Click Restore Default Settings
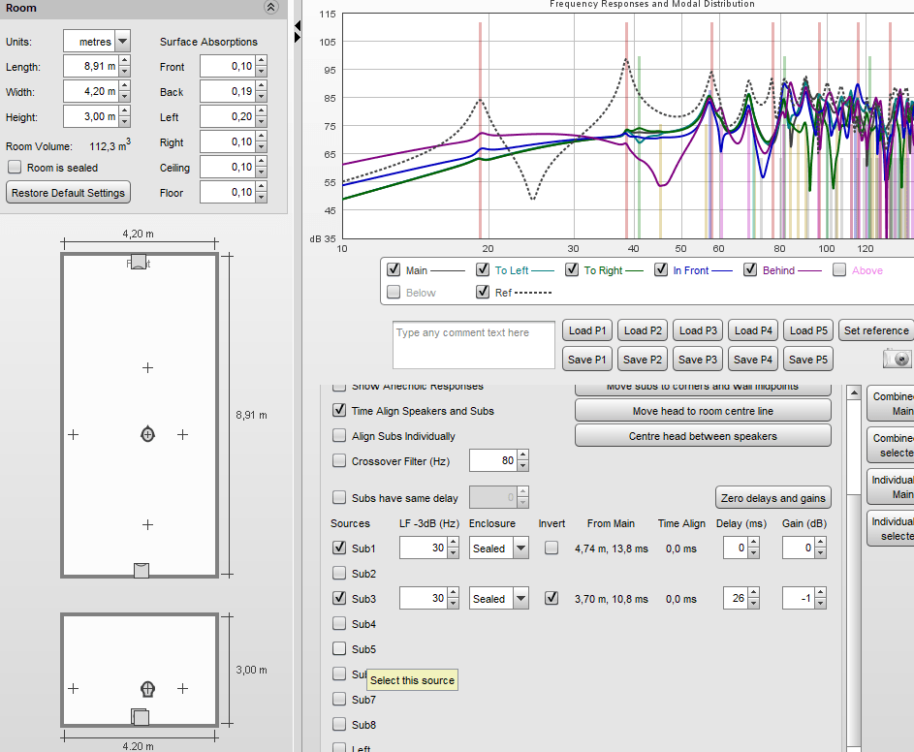Image resolution: width=914 pixels, height=752 pixels. [68, 193]
